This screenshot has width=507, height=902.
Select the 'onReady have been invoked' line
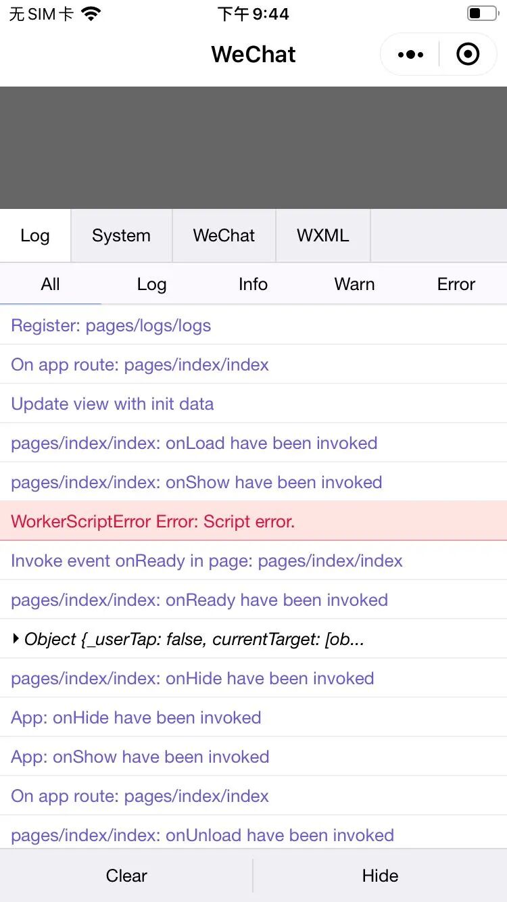point(254,600)
